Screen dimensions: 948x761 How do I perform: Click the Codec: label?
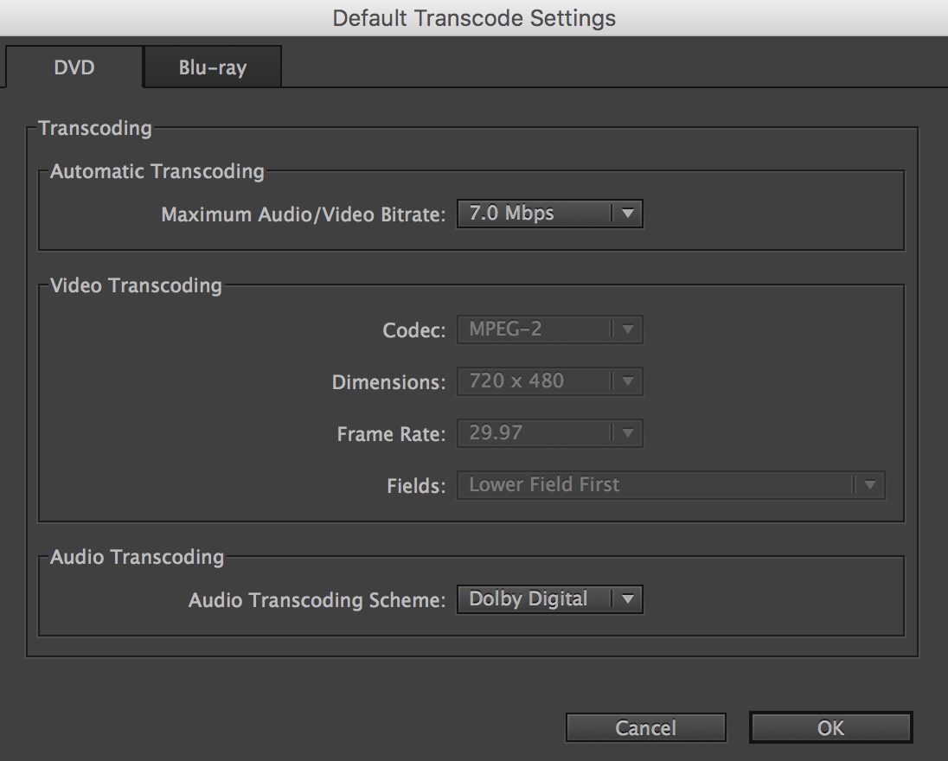tap(414, 330)
